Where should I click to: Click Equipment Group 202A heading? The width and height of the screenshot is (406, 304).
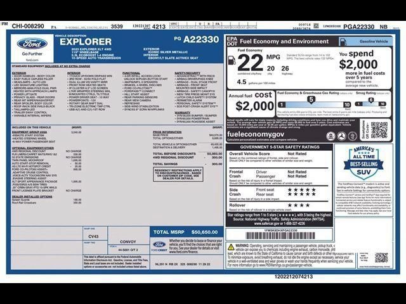(30, 132)
